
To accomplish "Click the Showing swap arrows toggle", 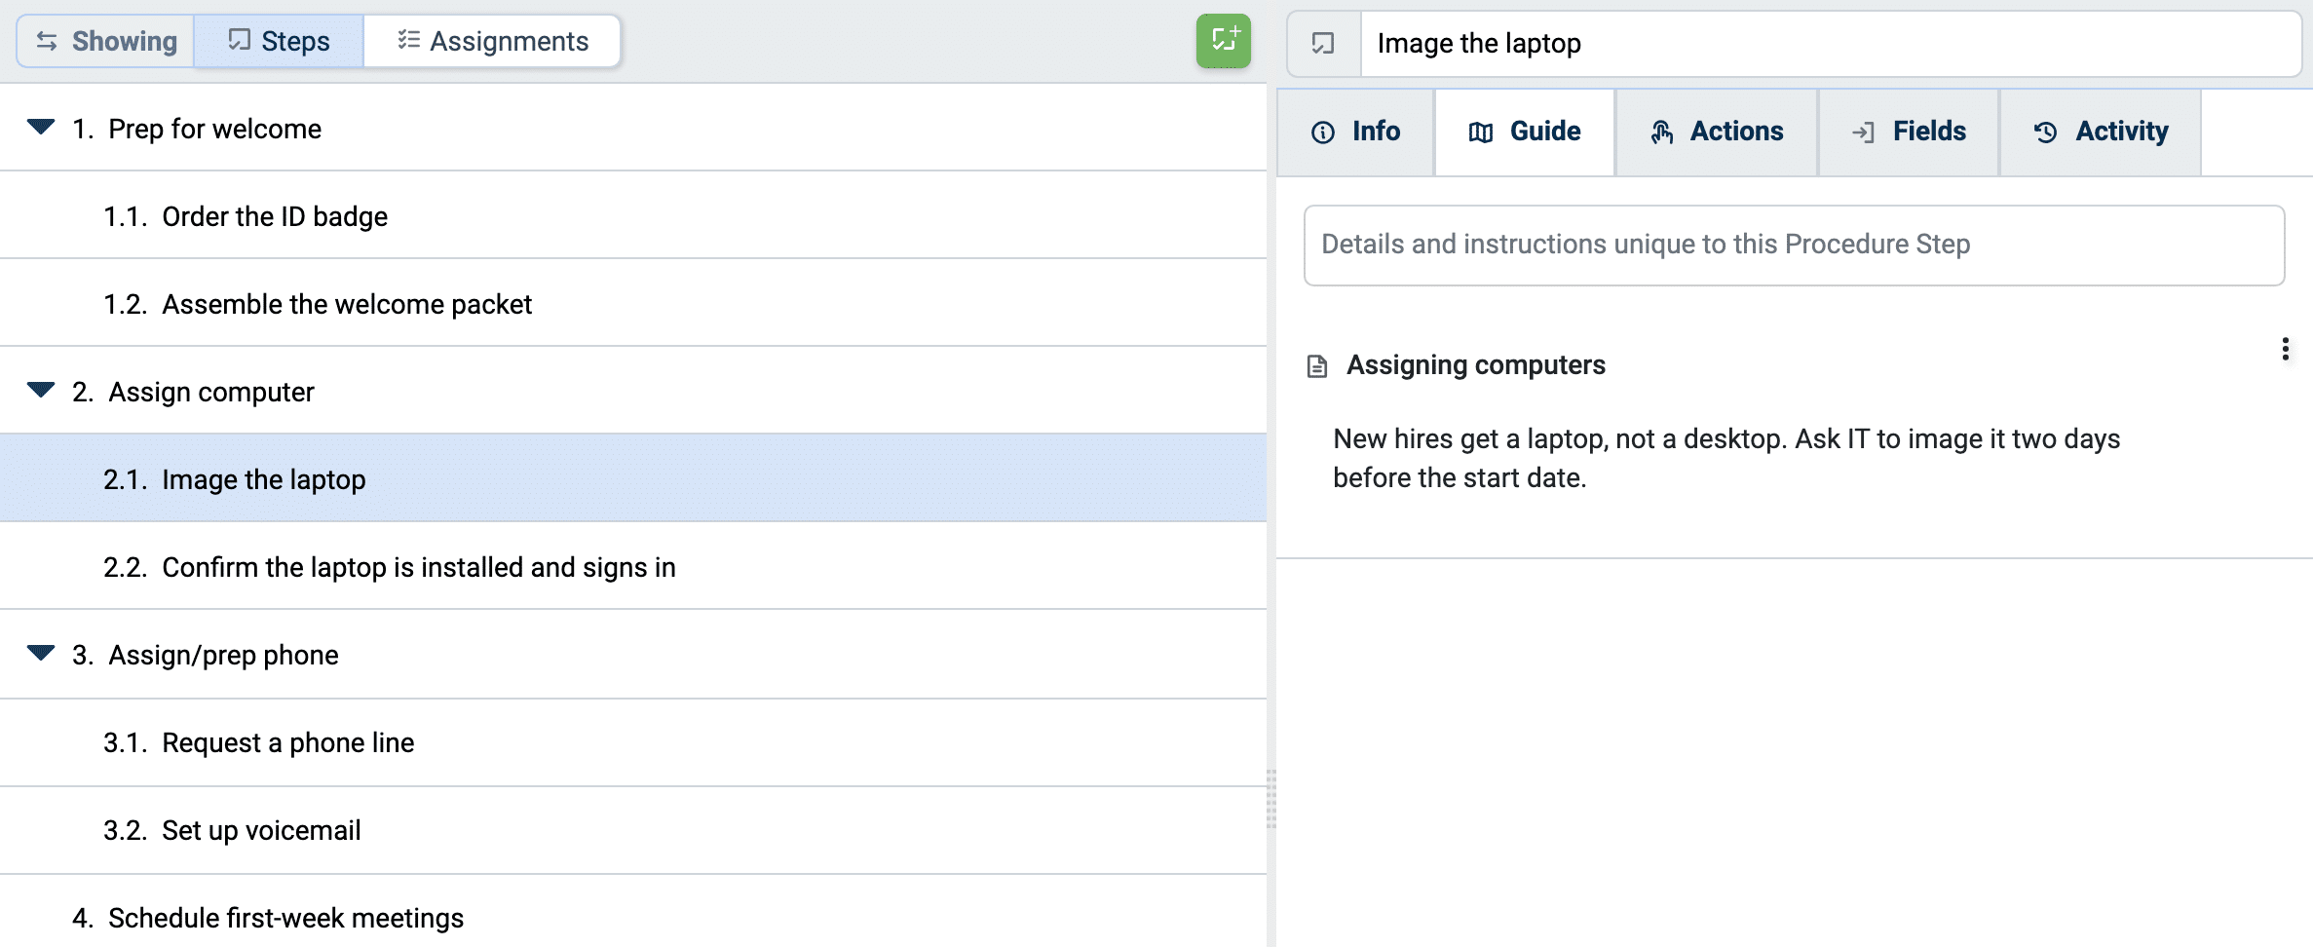I will coord(106,41).
